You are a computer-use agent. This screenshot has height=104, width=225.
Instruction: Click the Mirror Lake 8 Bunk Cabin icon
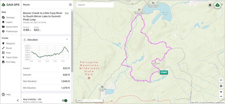153,3
